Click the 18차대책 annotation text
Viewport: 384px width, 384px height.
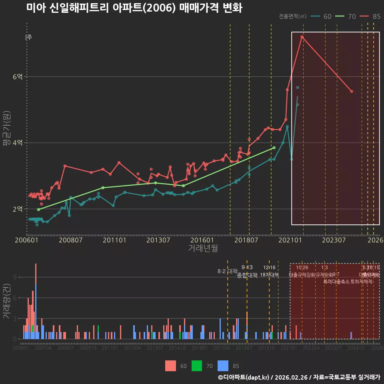tap(269, 275)
